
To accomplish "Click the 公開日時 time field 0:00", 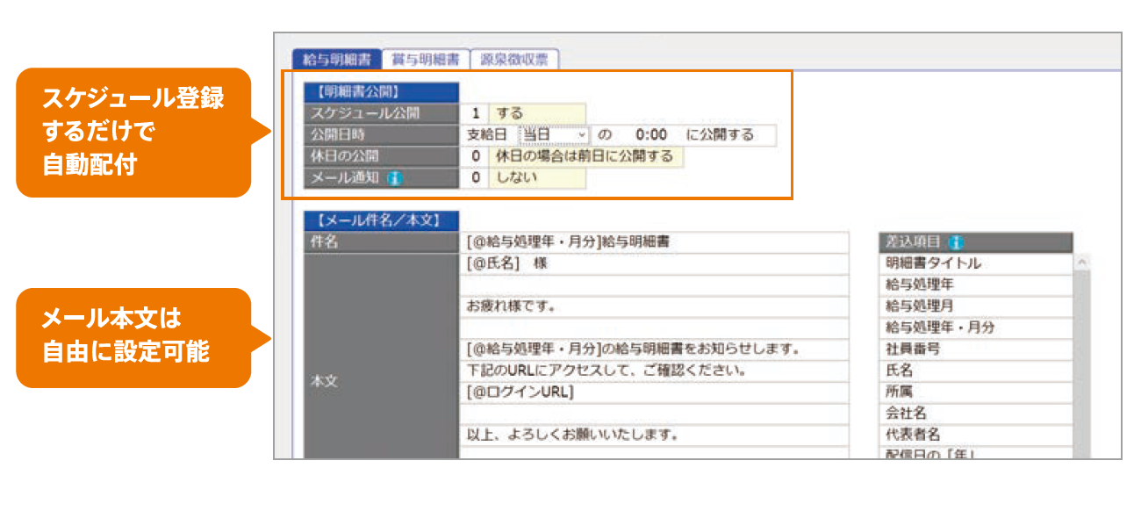I will (x=651, y=134).
